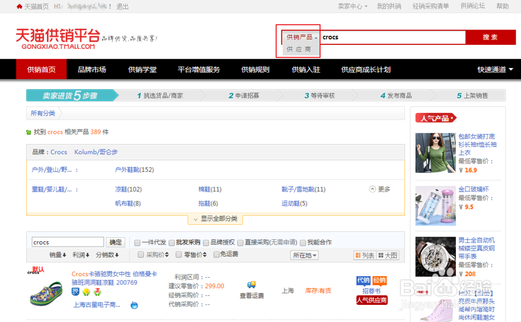Select 棉鞋(11) category

pos(209,189)
